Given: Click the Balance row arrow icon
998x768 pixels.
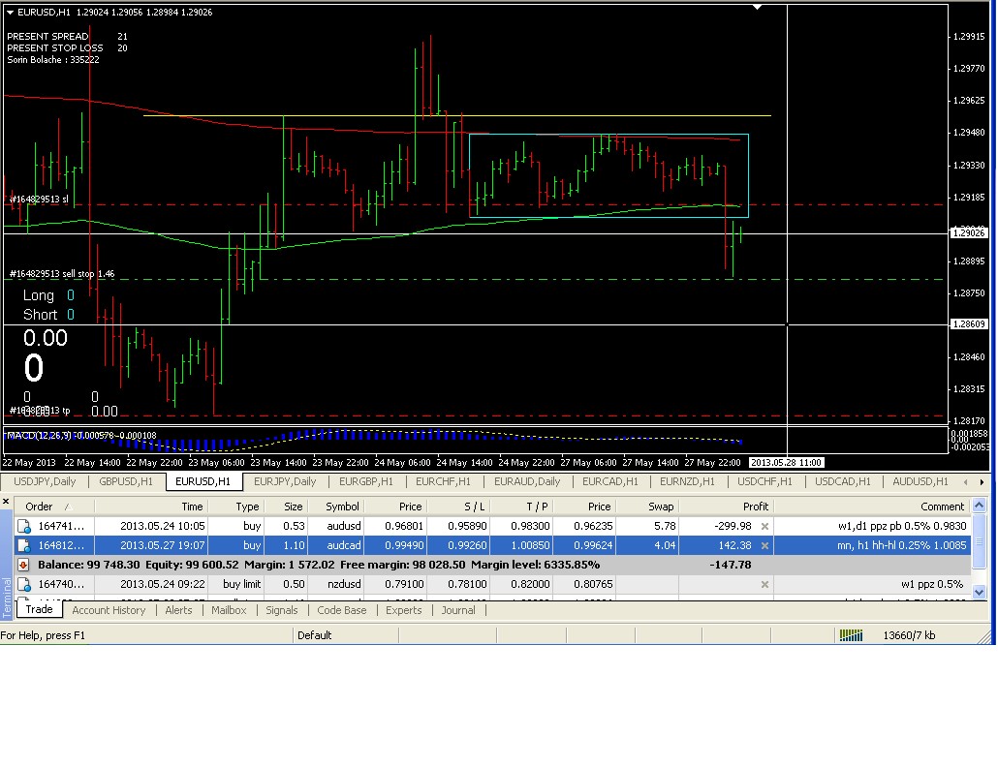Looking at the screenshot, I should click(23, 565).
